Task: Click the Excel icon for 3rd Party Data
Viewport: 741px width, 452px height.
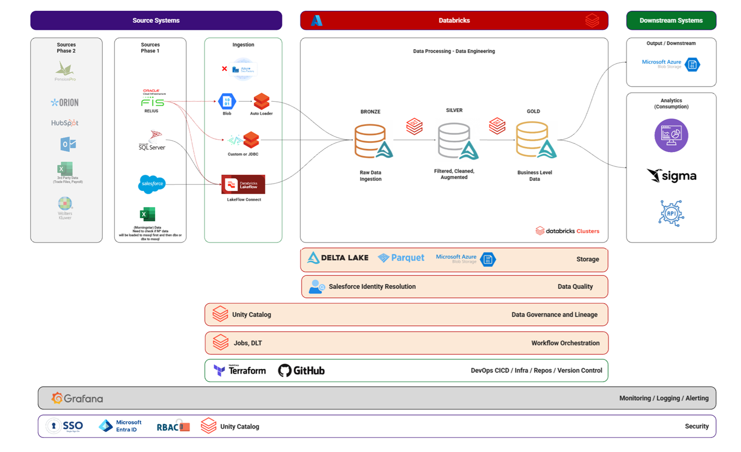Action: pos(65,168)
